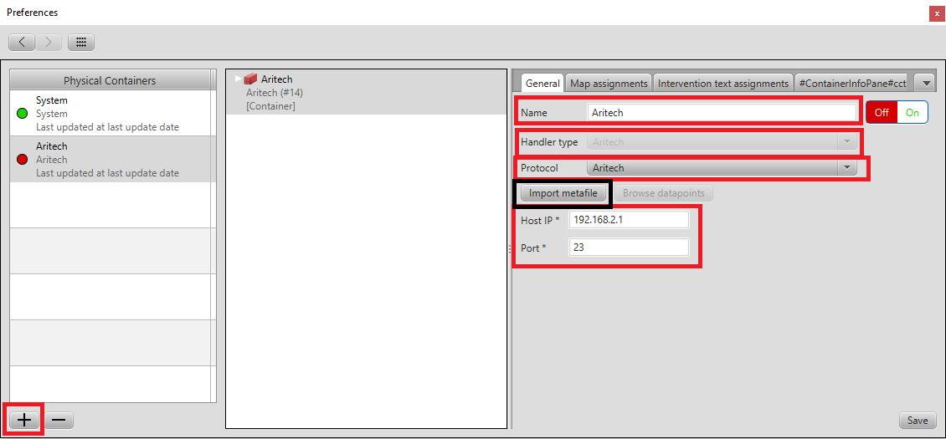Save the container preferences

[917, 421]
